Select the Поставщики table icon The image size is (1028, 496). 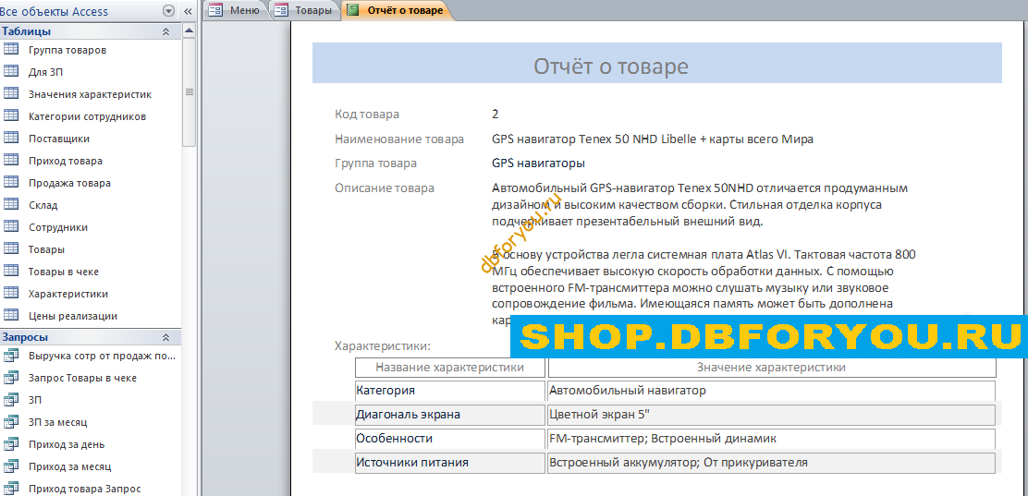click(10, 139)
